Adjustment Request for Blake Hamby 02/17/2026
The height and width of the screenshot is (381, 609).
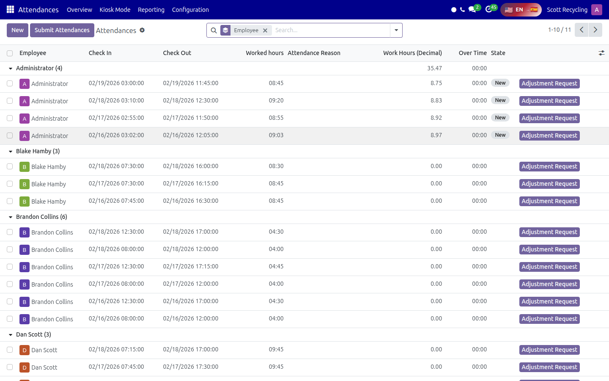click(x=549, y=184)
